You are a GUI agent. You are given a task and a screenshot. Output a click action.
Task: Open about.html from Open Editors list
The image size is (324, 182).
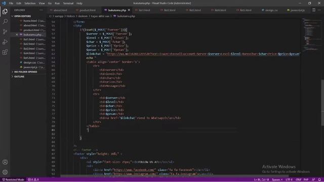tap(30, 25)
